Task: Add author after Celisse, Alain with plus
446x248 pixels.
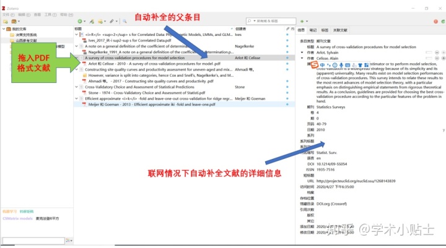Action: coord(443,58)
